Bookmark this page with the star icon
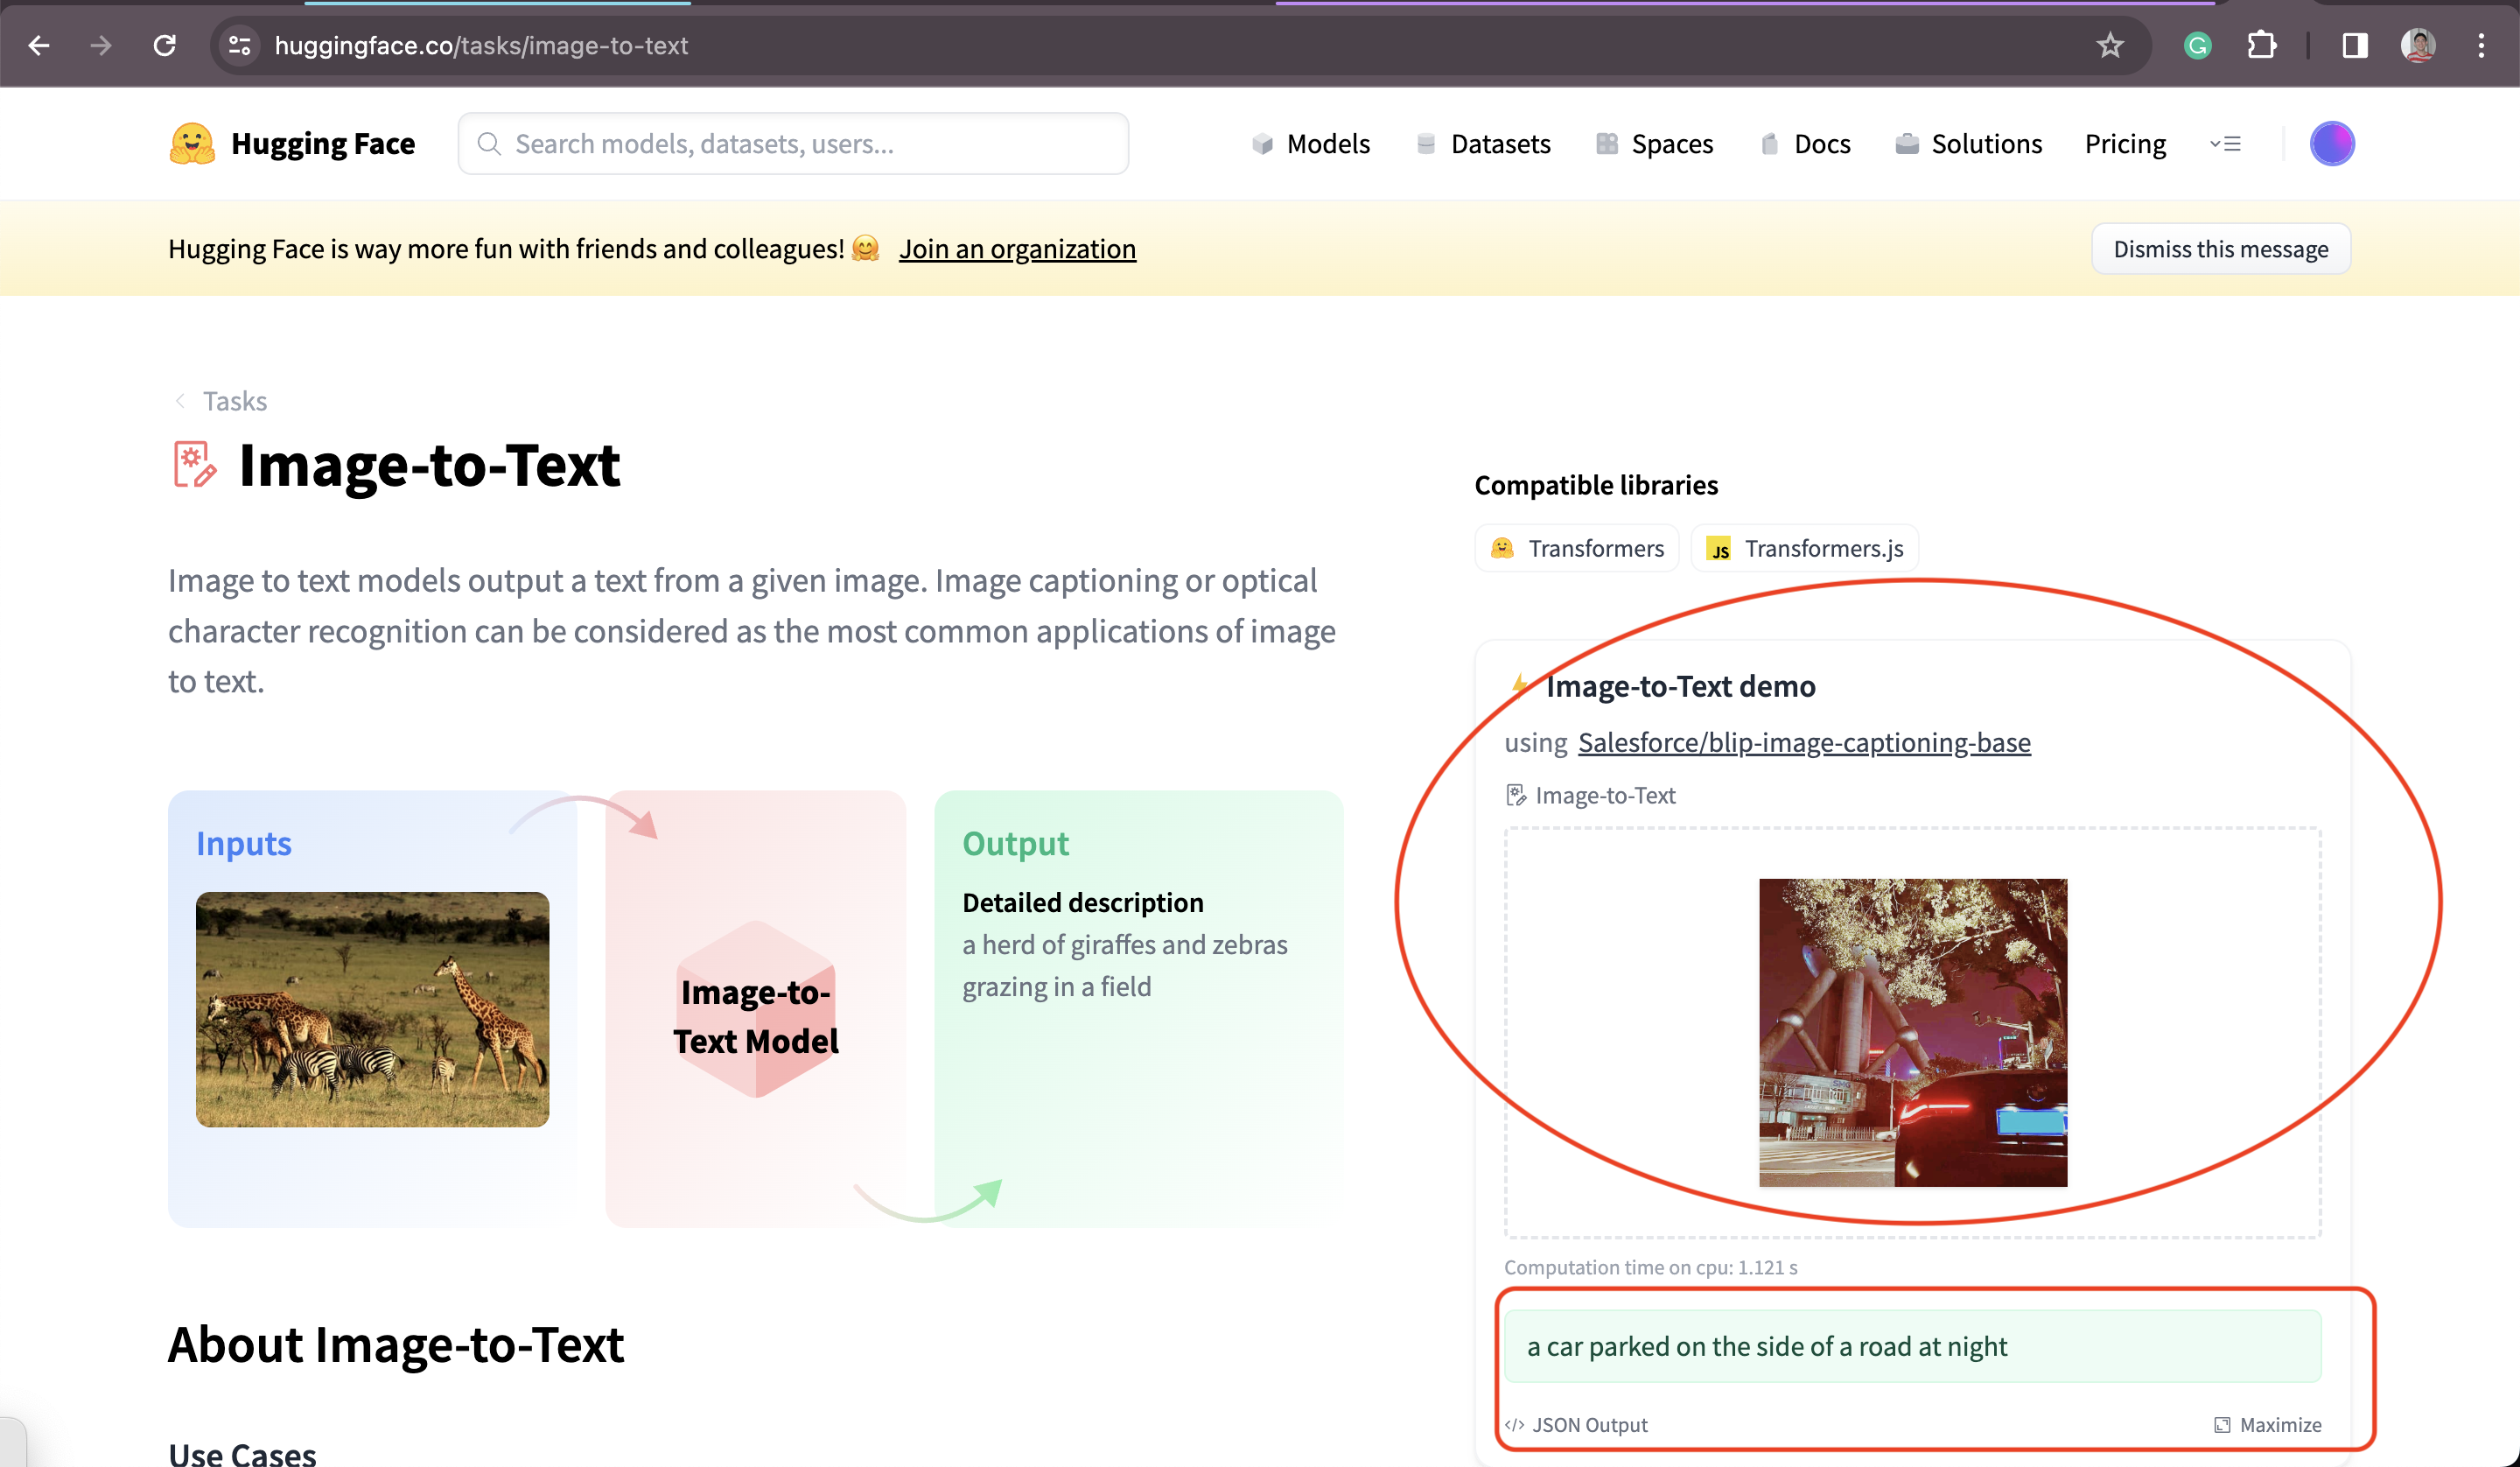This screenshot has height=1467, width=2520. [2110, 45]
